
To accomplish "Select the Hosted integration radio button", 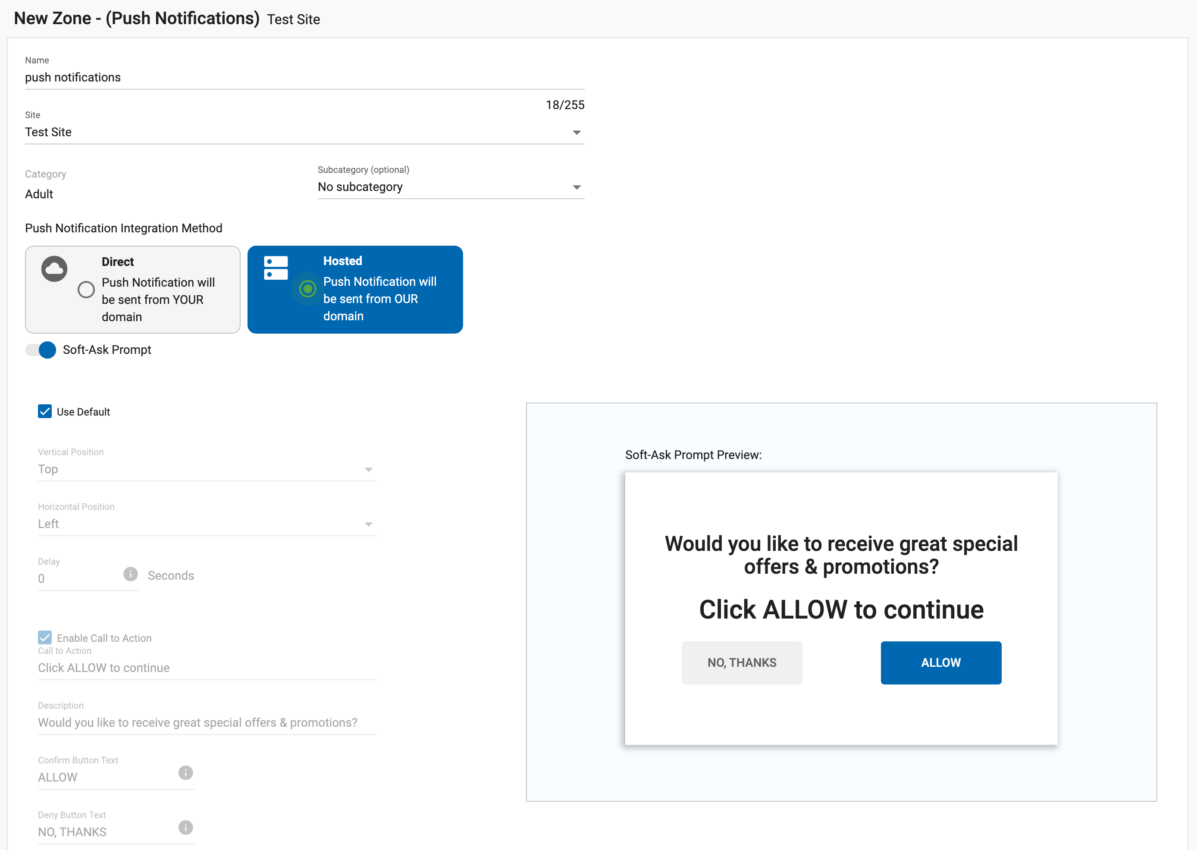I will point(308,288).
